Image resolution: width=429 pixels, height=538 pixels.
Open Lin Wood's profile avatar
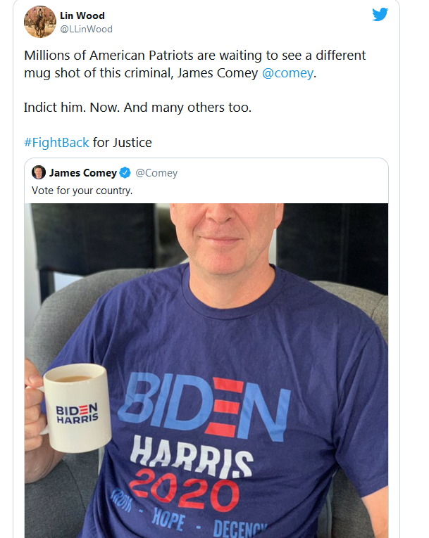pos(40,22)
